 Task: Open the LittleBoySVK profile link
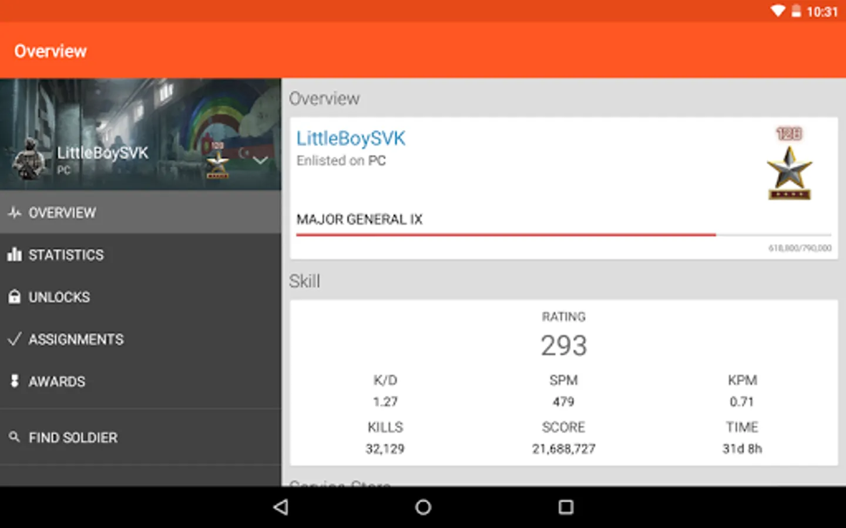tap(351, 138)
